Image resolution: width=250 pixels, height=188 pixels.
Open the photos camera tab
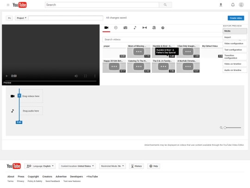(125, 28)
